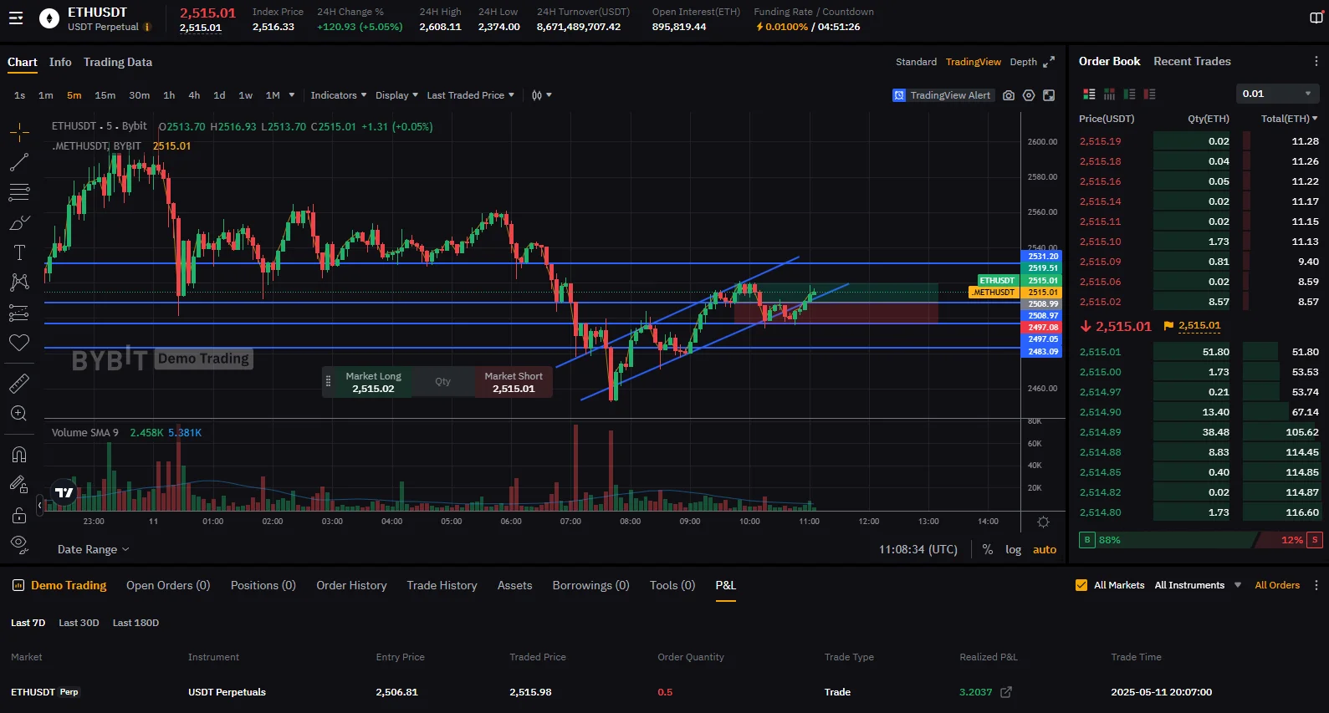1329x713 pixels.
Task: Open the Total(ETH) column unit dropdown
Action: 1289,119
